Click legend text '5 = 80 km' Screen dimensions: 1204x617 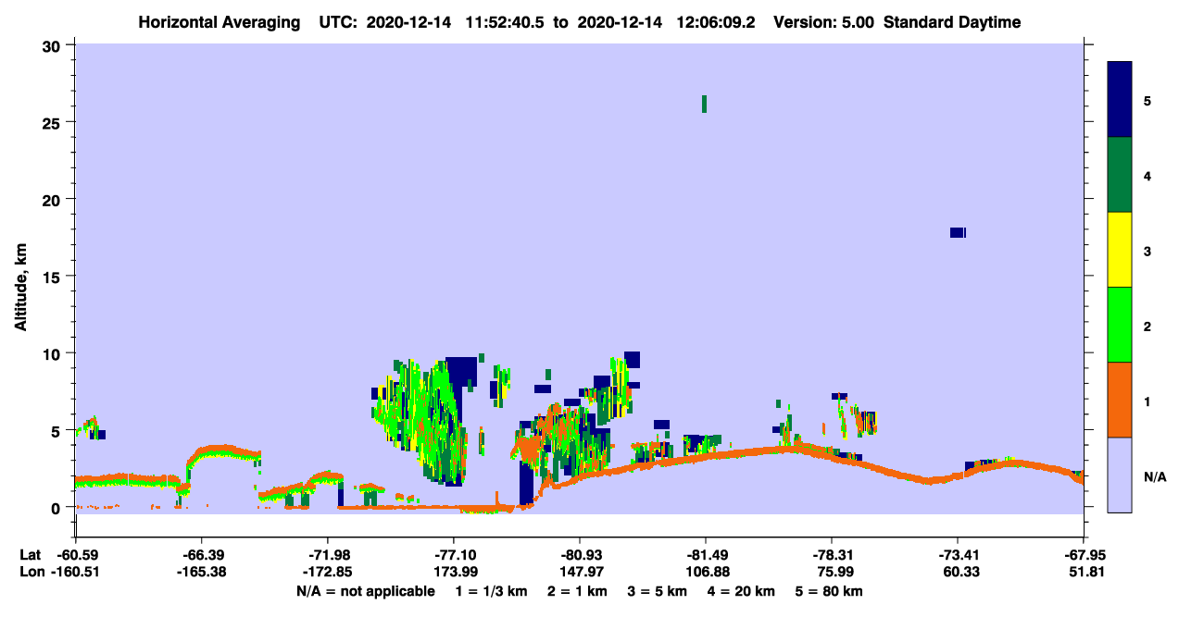[829, 591]
